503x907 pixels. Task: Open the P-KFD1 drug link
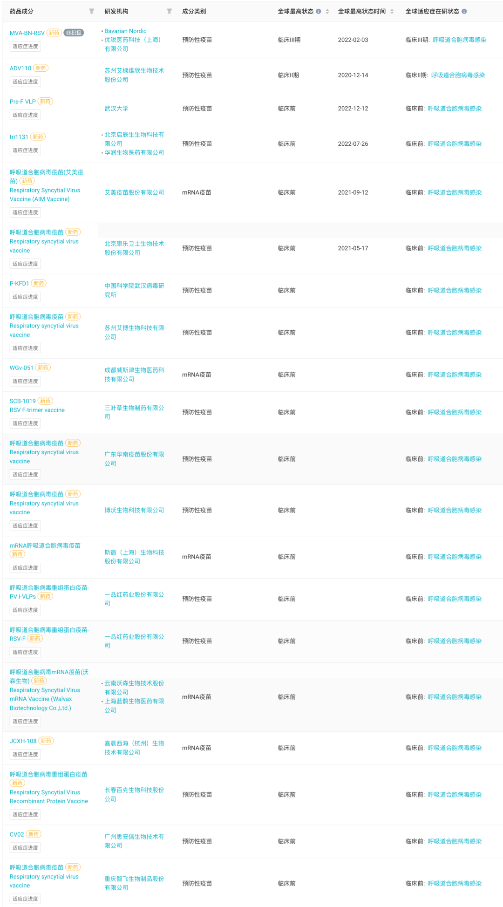point(20,284)
